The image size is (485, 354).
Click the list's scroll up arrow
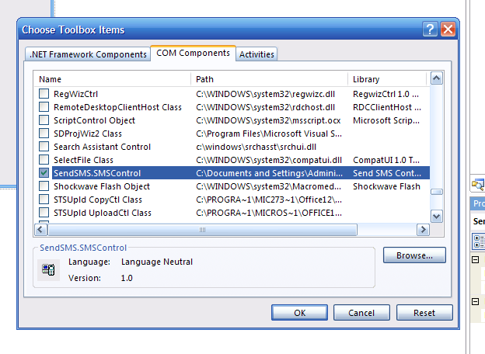pyautogui.click(x=436, y=78)
